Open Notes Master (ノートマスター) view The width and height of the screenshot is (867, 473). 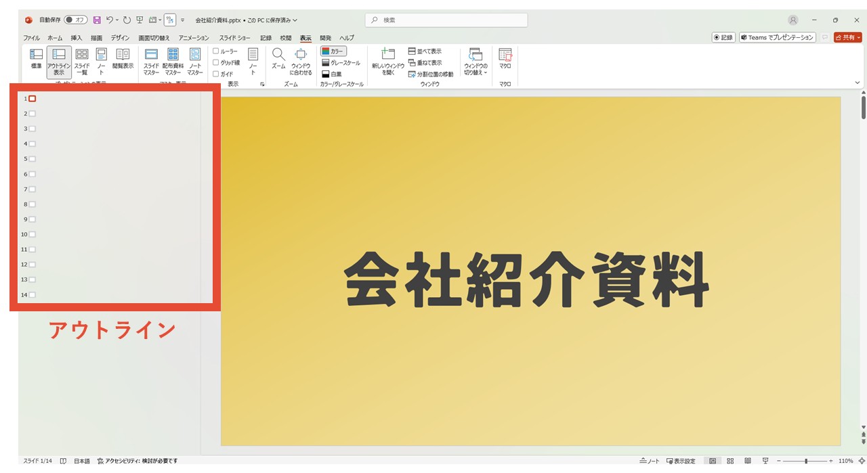(x=195, y=62)
